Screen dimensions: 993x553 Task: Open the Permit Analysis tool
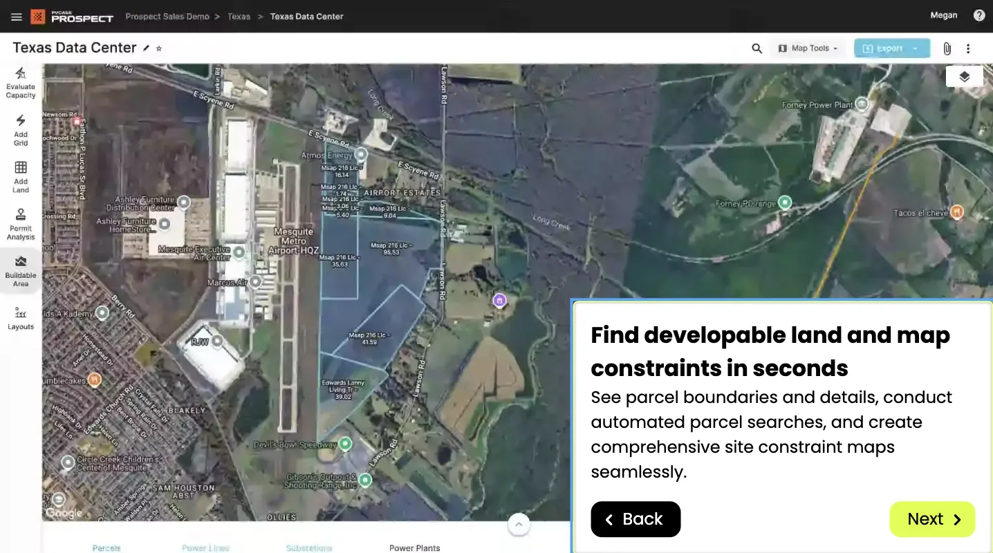pos(21,224)
